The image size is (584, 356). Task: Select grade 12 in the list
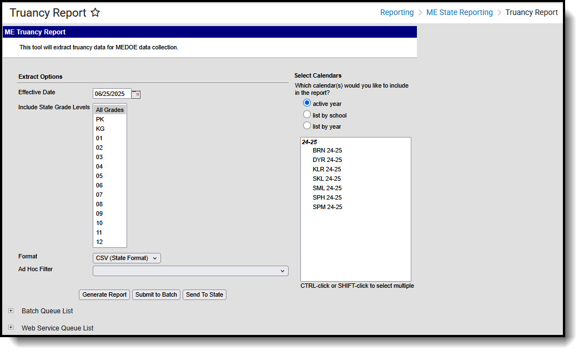coord(110,242)
